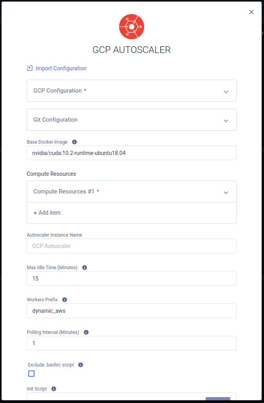
Task: Open the Import Configuration link
Action: (x=61, y=68)
